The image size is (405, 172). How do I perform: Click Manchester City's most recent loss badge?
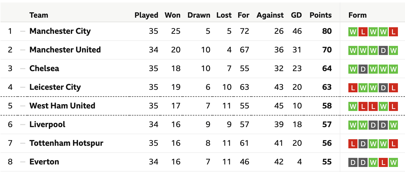pyautogui.click(x=393, y=32)
